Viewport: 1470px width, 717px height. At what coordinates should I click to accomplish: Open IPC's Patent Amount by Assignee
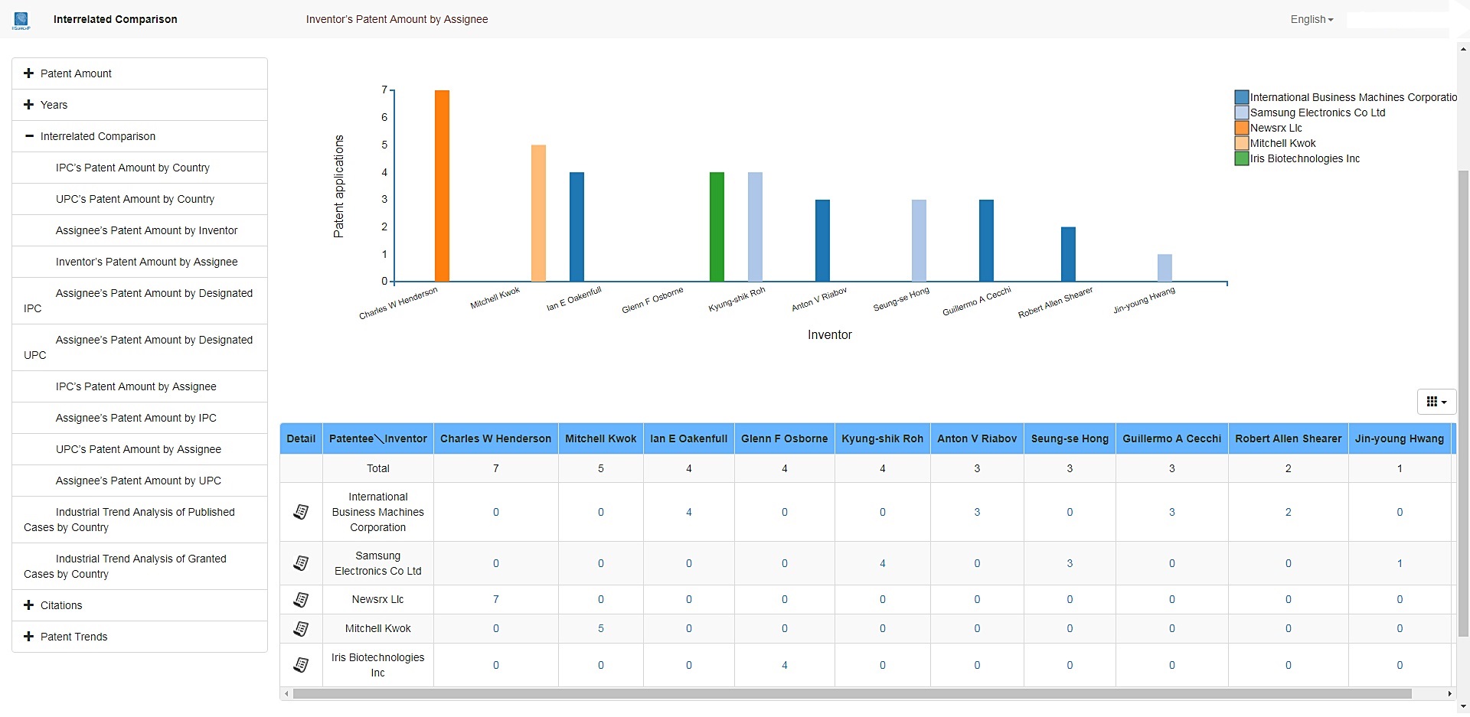pyautogui.click(x=139, y=386)
